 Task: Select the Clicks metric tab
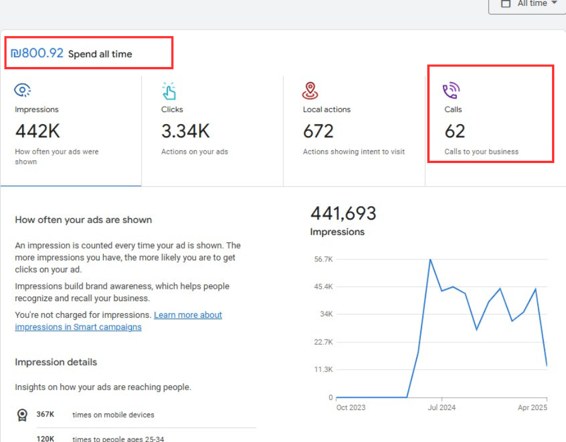213,132
